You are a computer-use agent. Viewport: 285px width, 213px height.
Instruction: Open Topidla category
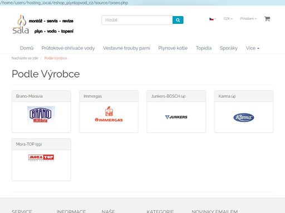click(x=204, y=48)
